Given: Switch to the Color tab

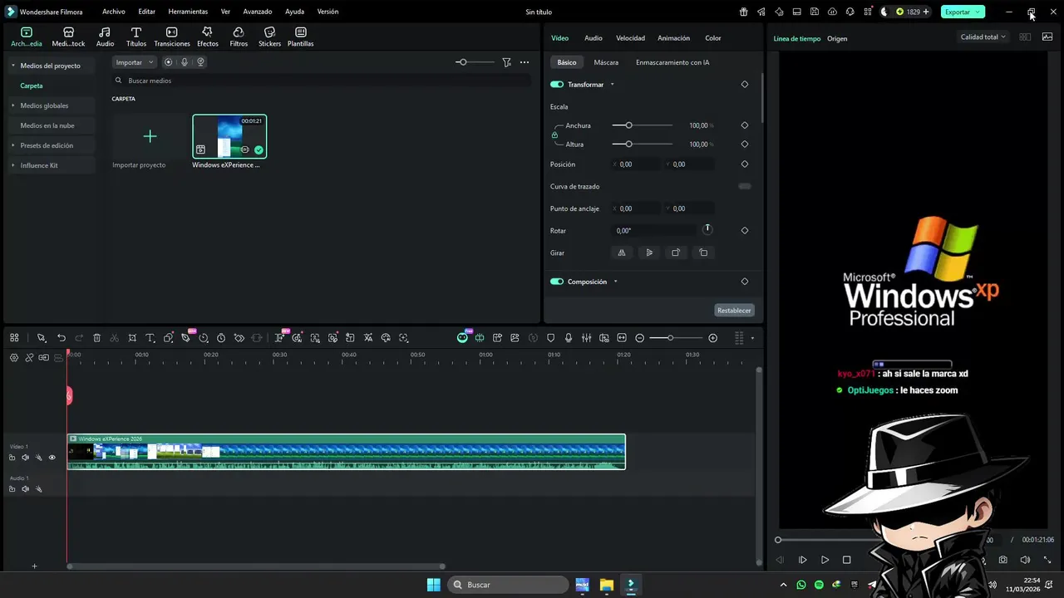Looking at the screenshot, I should pos(713,38).
